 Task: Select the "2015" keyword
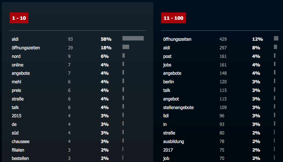(17, 116)
